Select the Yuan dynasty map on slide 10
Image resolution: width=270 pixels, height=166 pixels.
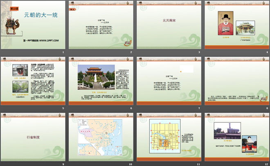(100, 138)
